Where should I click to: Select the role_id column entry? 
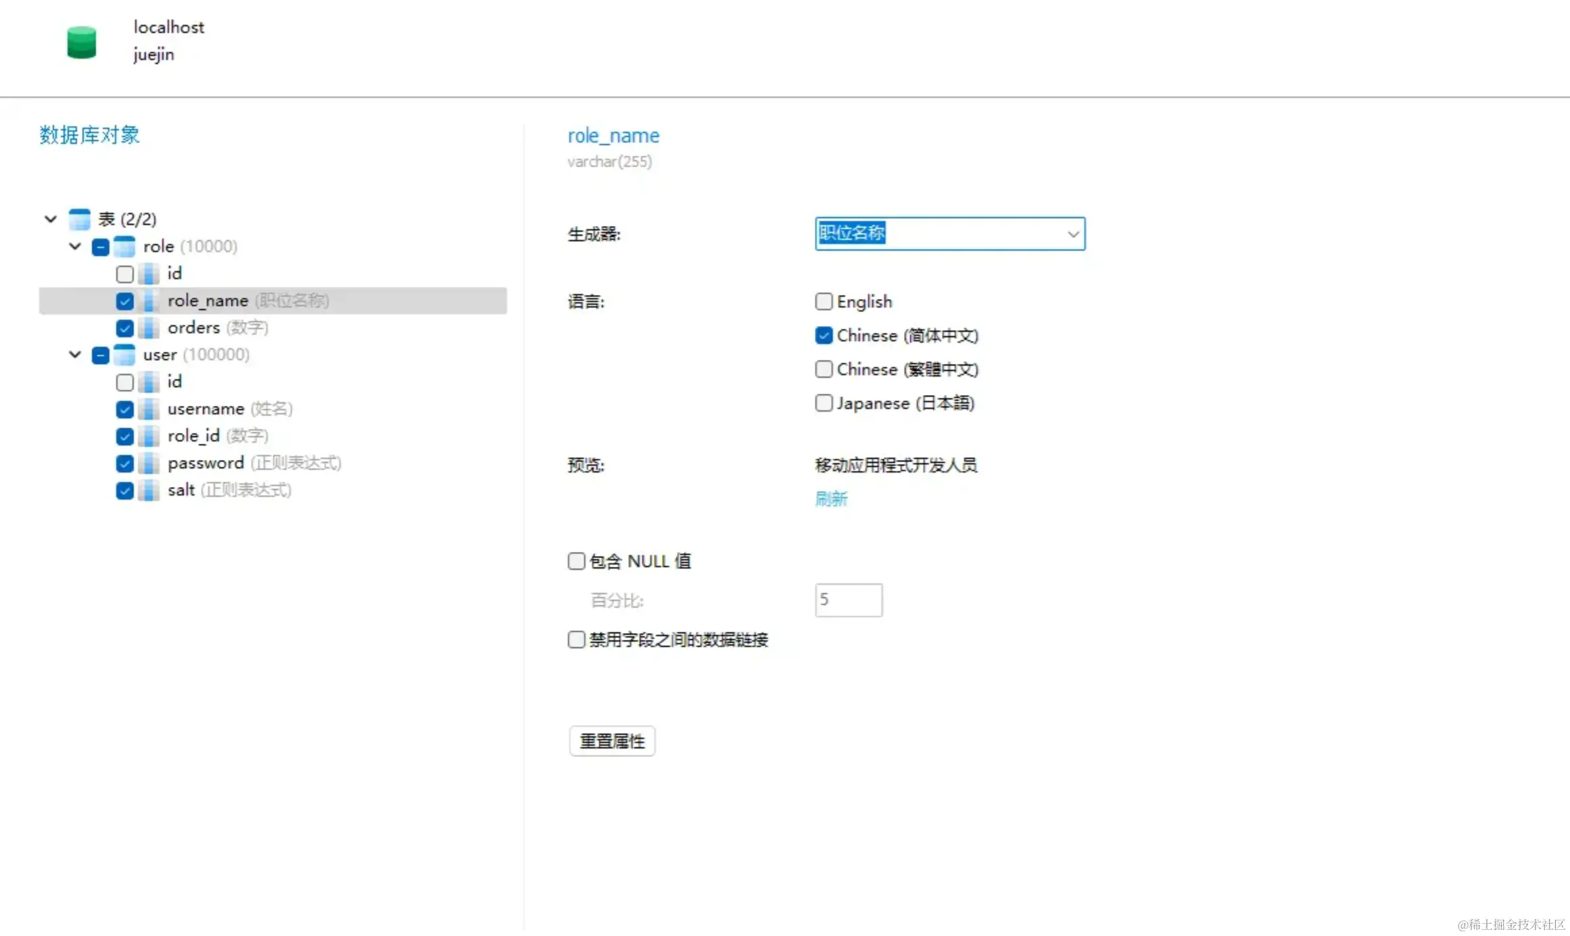[x=193, y=436]
